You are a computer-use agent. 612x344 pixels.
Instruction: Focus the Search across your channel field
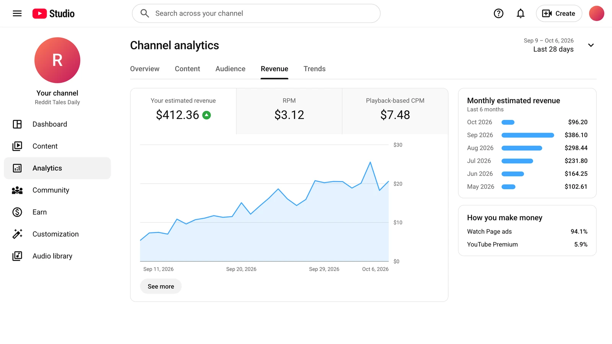click(256, 13)
